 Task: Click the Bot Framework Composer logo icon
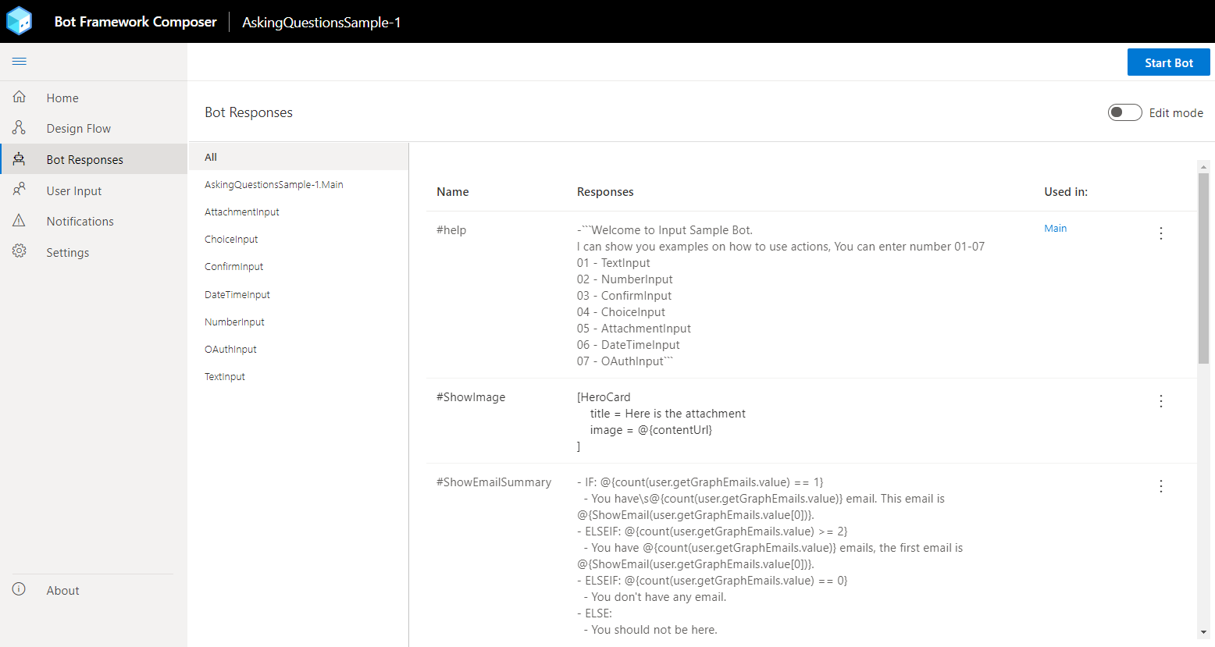pyautogui.click(x=19, y=21)
